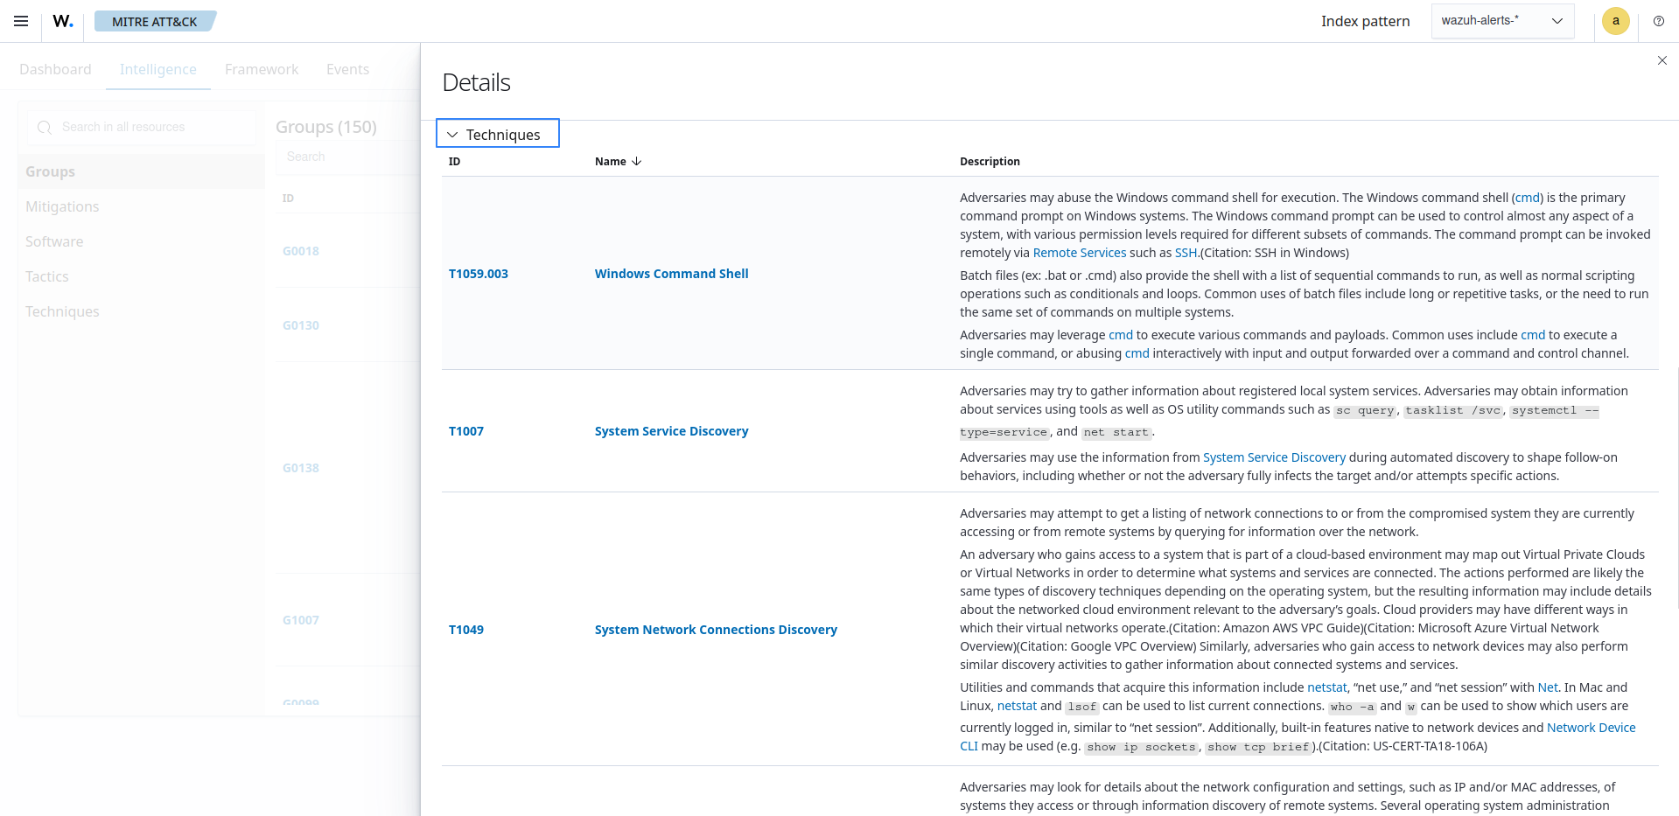Click the netstat link after 'include'
The width and height of the screenshot is (1679, 816).
coord(1326,687)
